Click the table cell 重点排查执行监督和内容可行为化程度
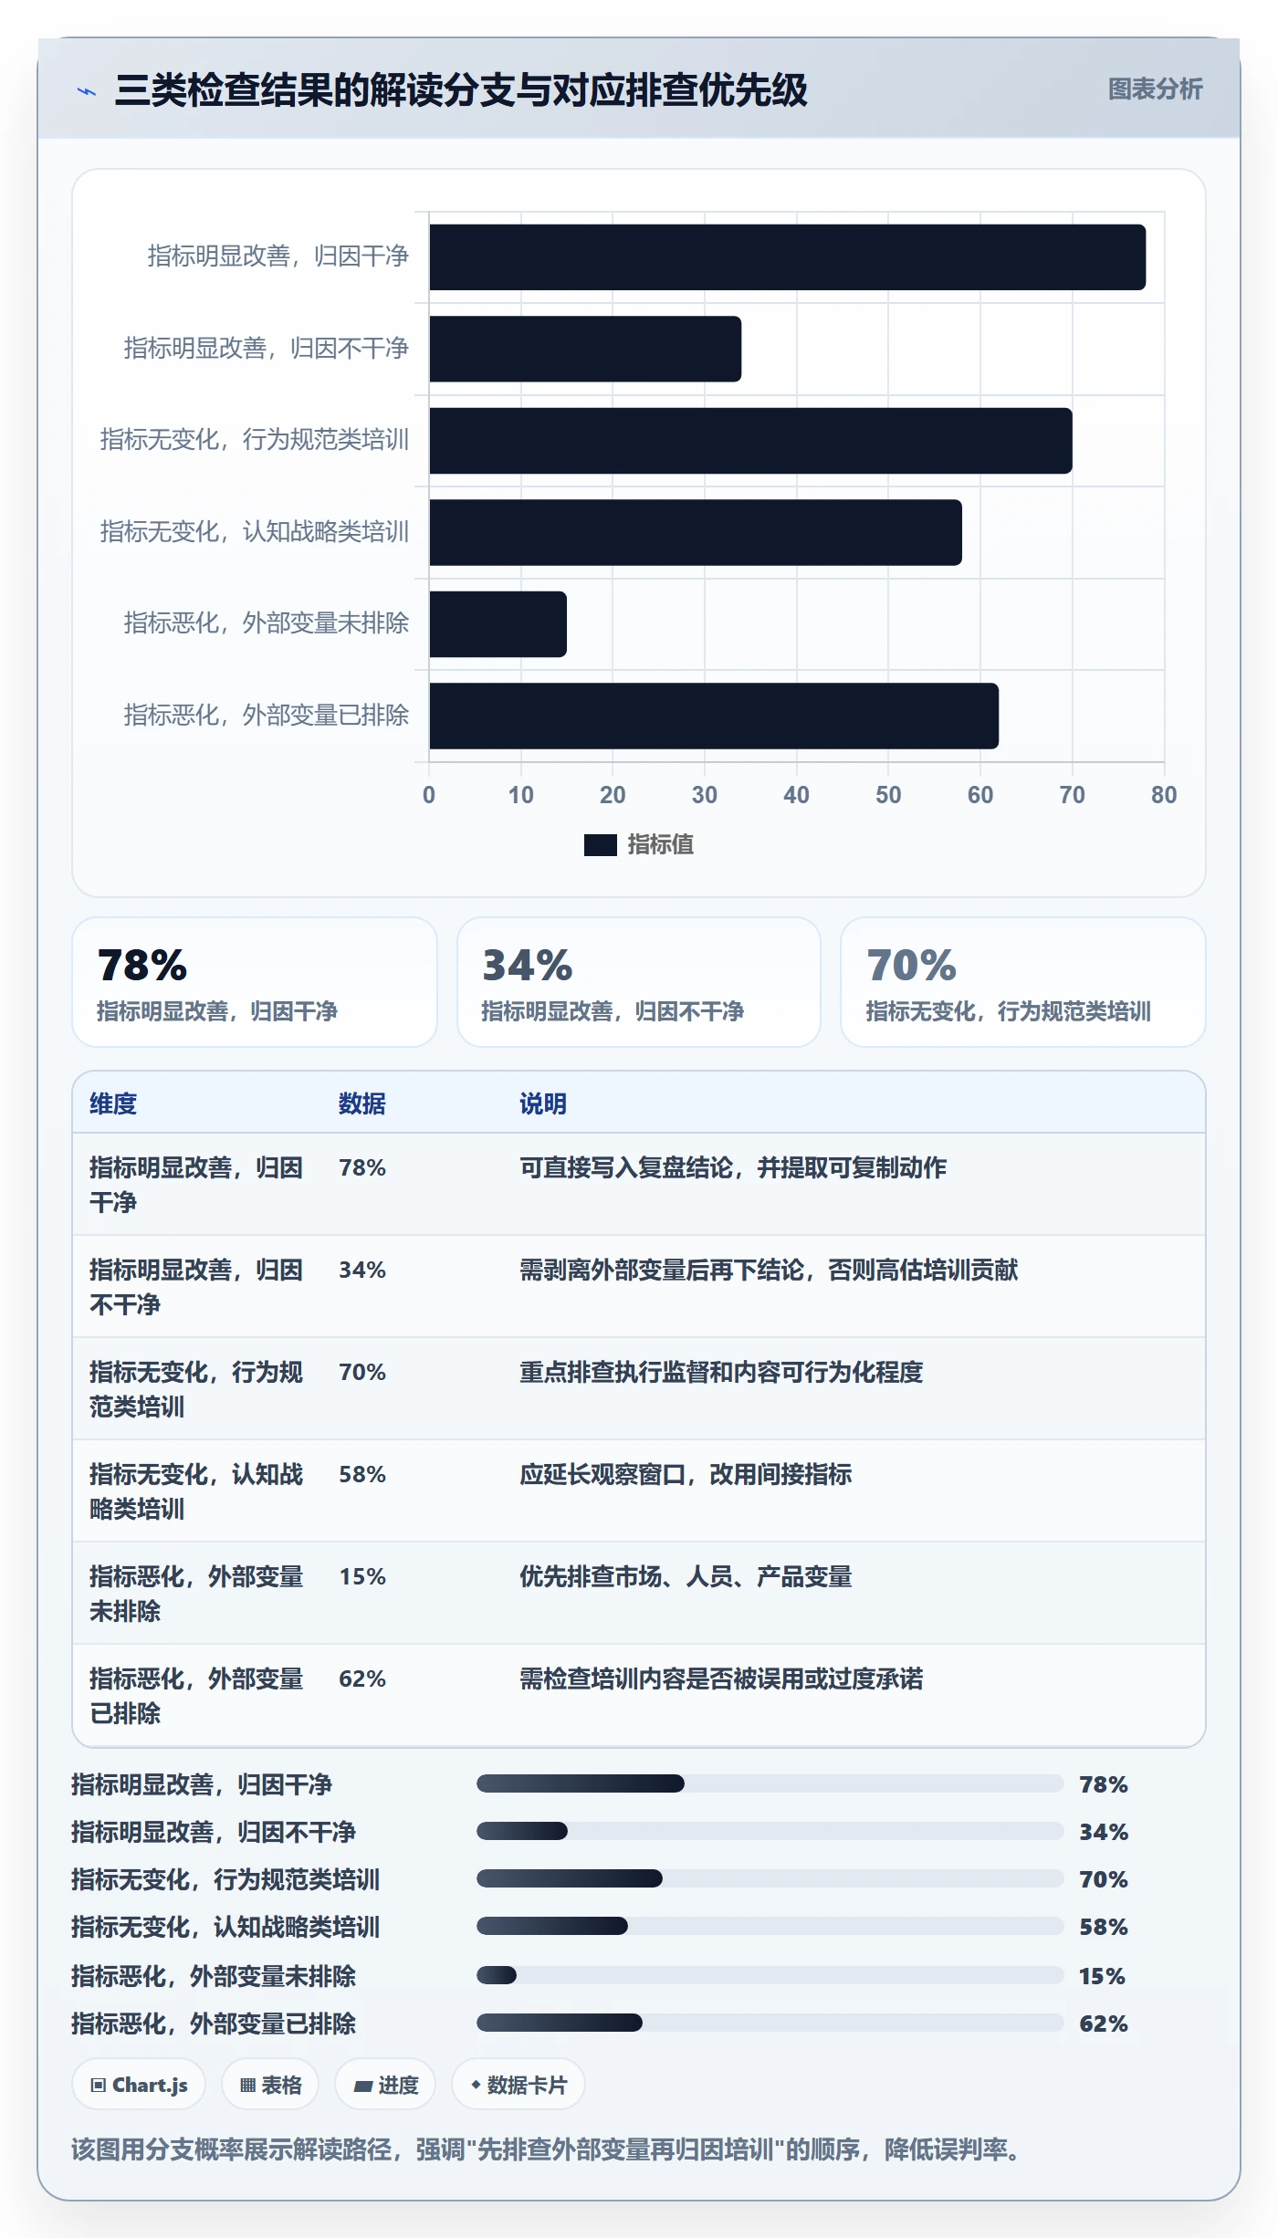Image resolution: width=1278 pixels, height=2238 pixels. point(721,1372)
